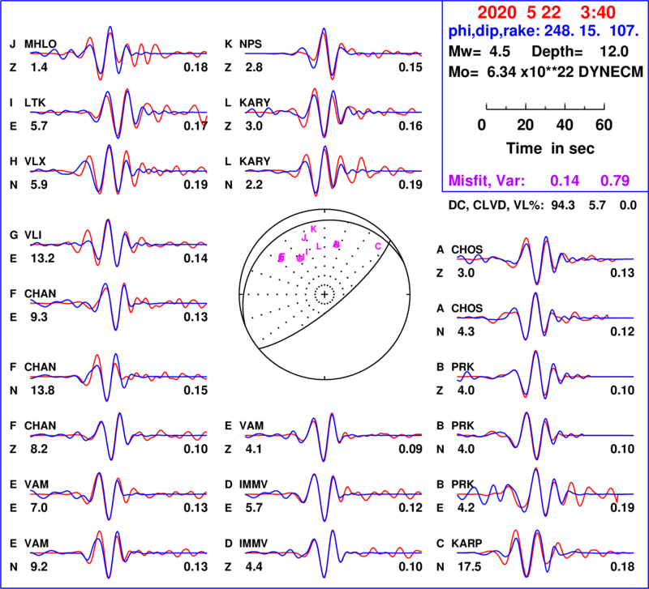Select the "Mo= 6.34 x10**22 DYNECM" line

tap(546, 72)
